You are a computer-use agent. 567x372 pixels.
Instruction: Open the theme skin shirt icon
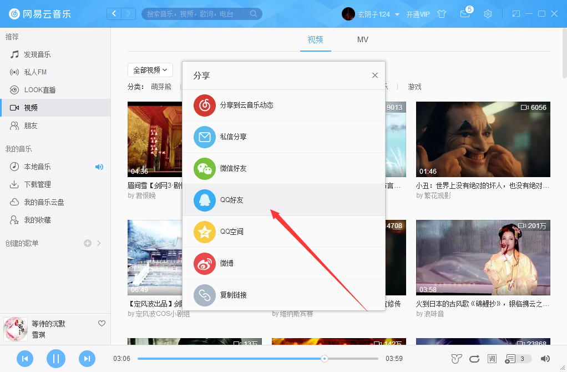coord(442,14)
